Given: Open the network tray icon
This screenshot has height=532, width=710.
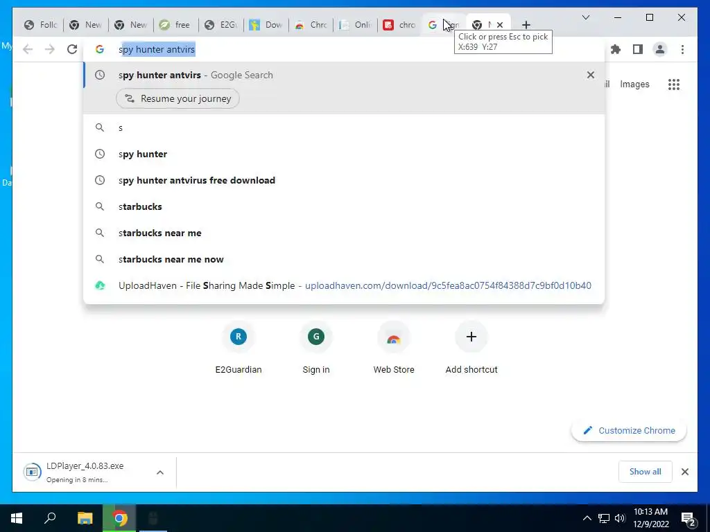Looking at the screenshot, I should pyautogui.click(x=604, y=518).
